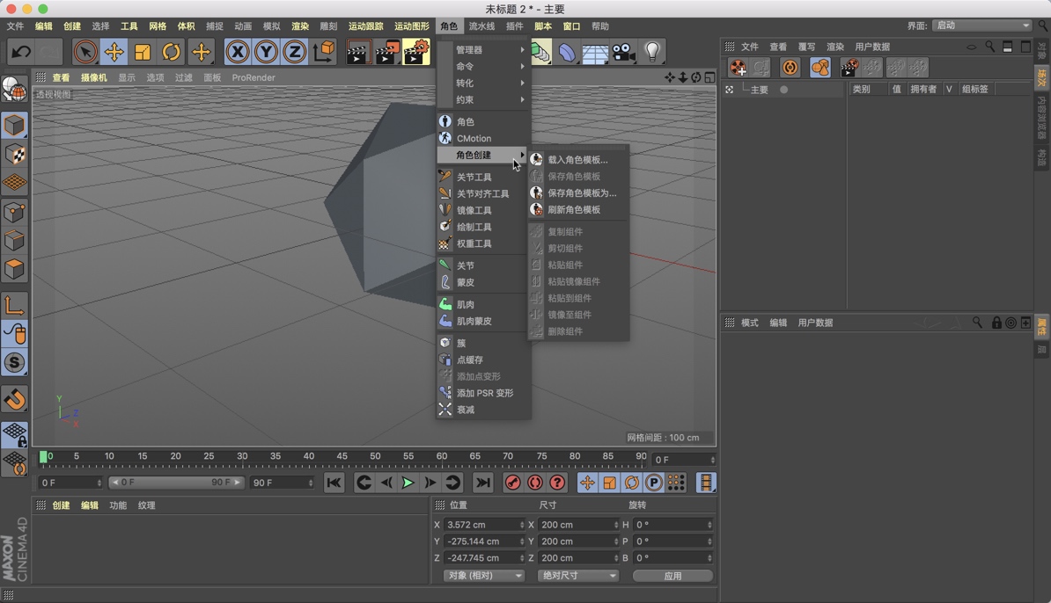Click the Light bulb icon
This screenshot has width=1051, height=603.
click(652, 52)
